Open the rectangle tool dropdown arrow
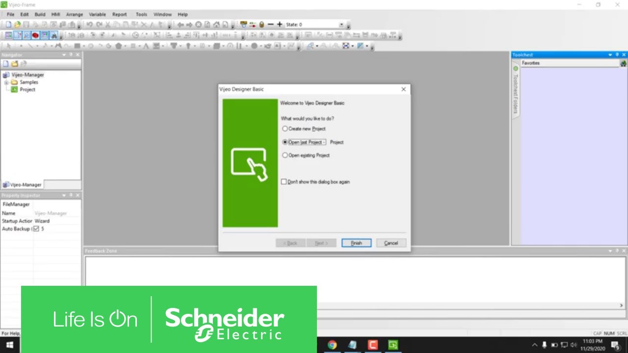This screenshot has height=353, width=628. click(x=84, y=46)
